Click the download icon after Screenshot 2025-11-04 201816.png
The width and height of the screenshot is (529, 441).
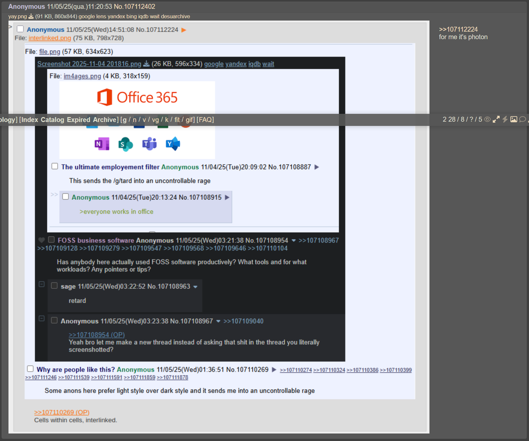tap(147, 64)
